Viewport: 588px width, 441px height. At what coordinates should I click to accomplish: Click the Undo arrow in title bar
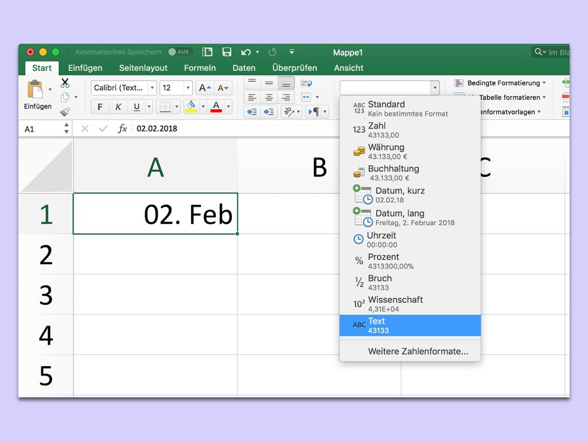tap(246, 52)
